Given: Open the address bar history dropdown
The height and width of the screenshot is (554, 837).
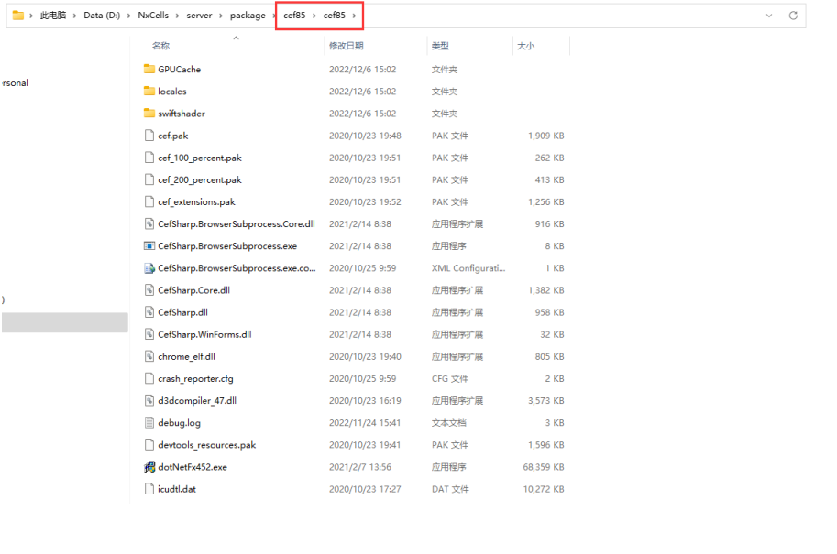Looking at the screenshot, I should 768,16.
